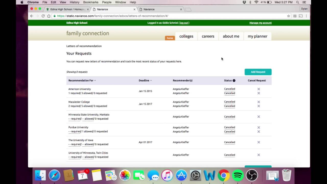Go back using Chrome's back arrow

tap(32, 16)
